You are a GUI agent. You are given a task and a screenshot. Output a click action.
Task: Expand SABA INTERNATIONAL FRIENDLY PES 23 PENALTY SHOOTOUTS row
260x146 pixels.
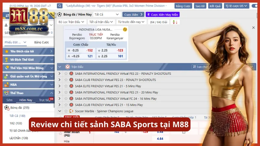coord(59,74)
